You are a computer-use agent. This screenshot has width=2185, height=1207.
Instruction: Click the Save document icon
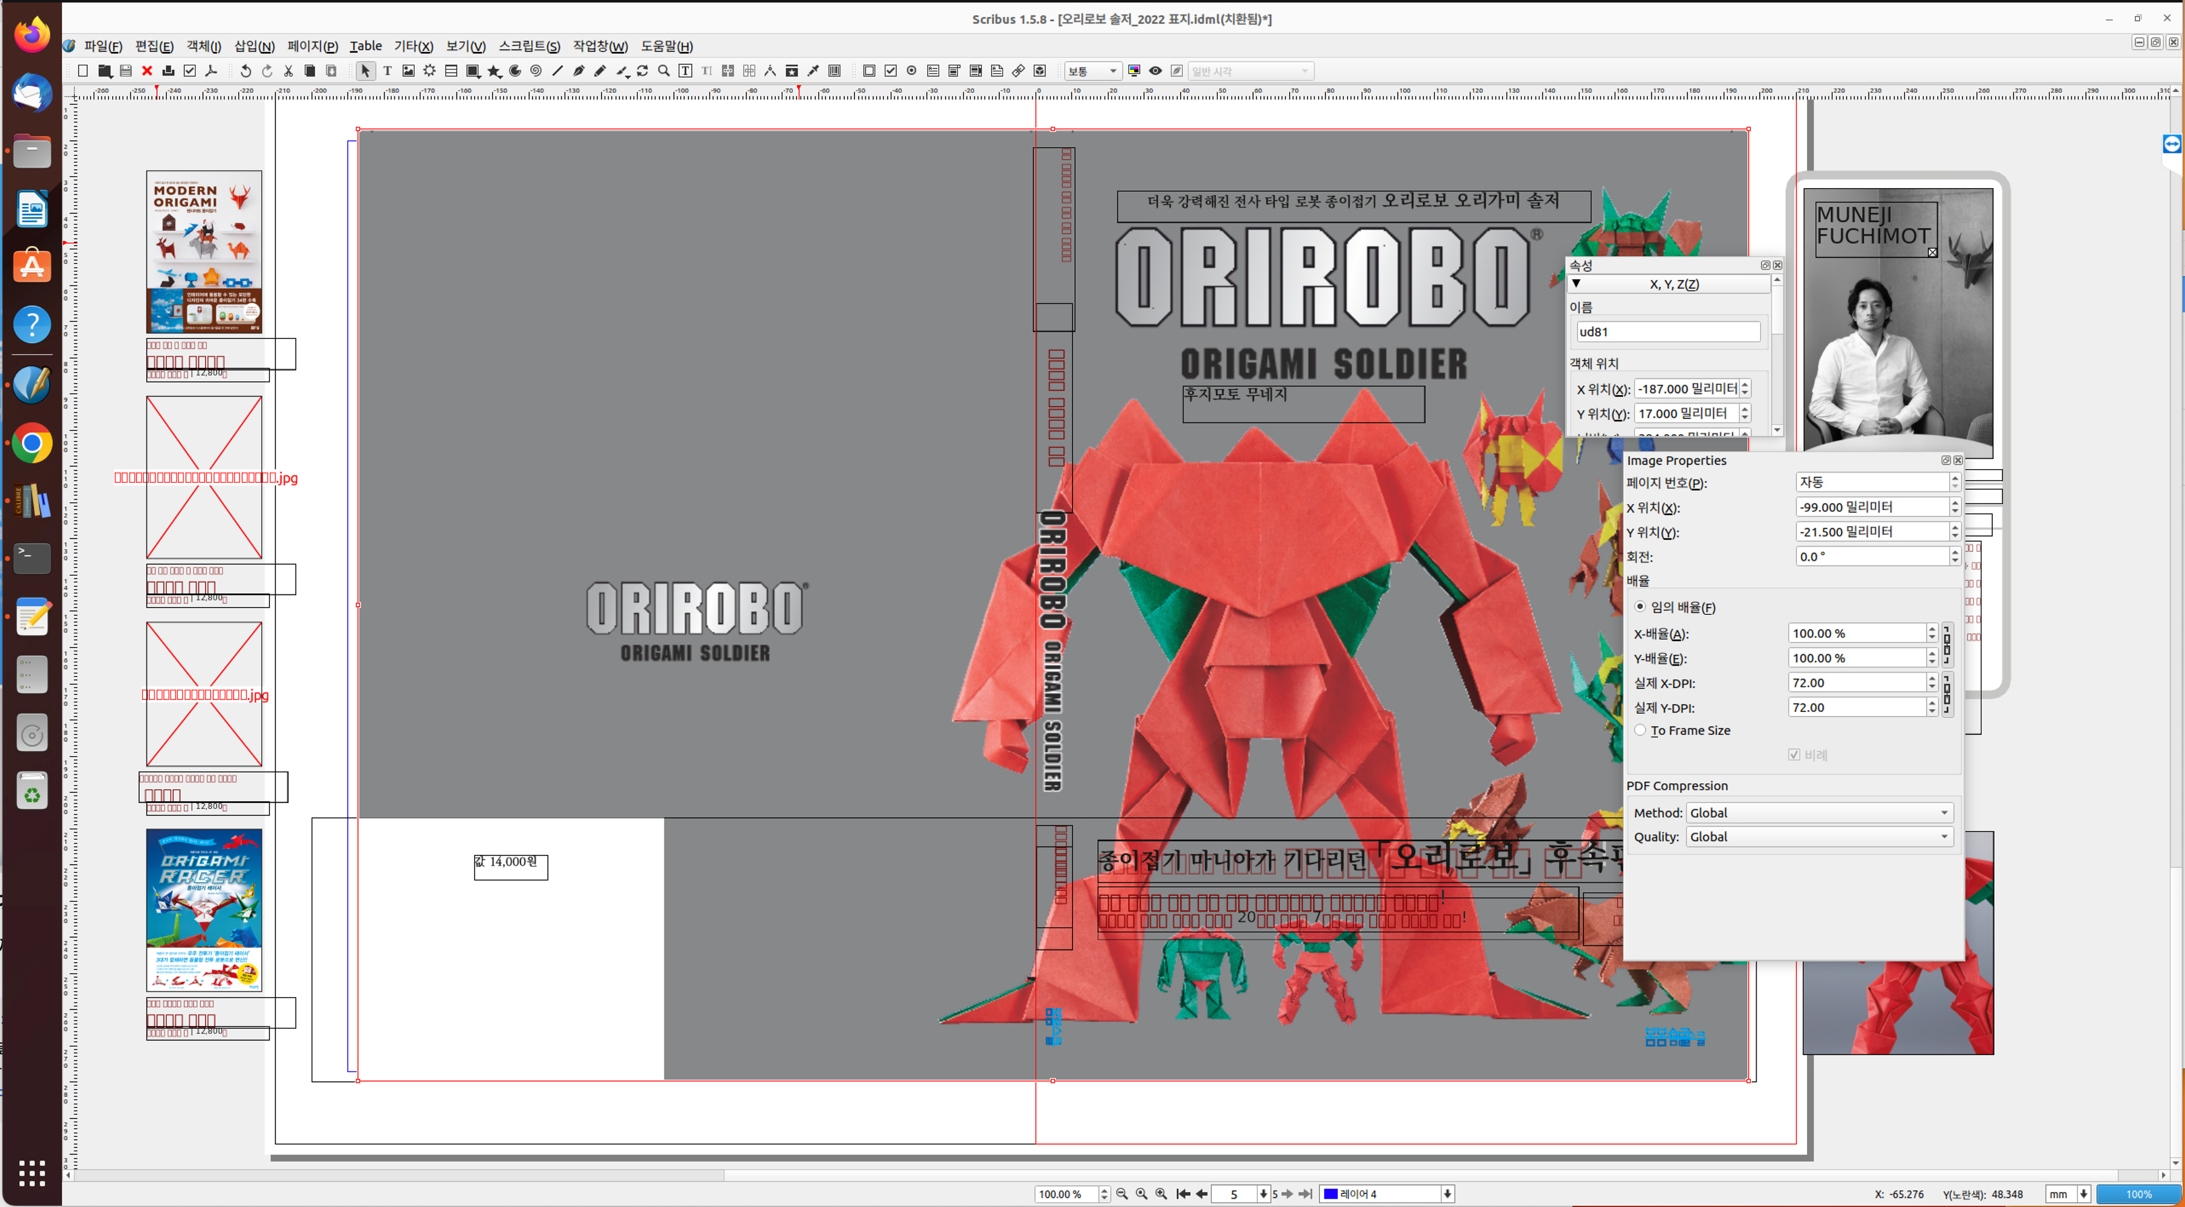click(125, 71)
